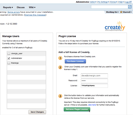
Task: Click the Log Off link
Action: 128,2
